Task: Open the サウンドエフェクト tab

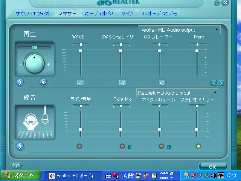Action: (33, 14)
